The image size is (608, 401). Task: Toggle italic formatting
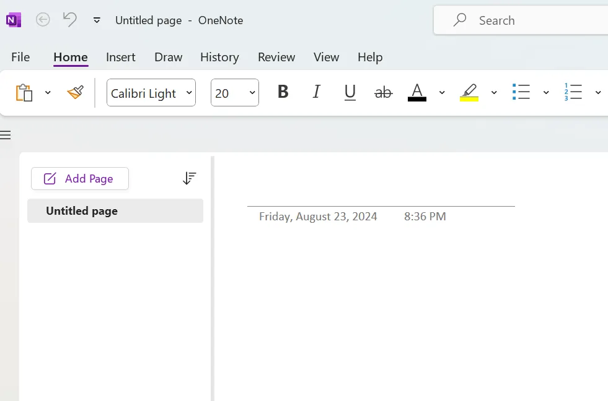(x=317, y=92)
